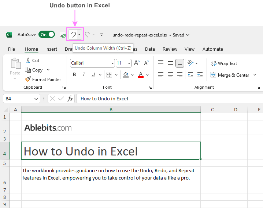Open Customize Quick Access Toolbar menu
Image resolution: width=263 pixels, height=208 pixels.
coord(101,35)
